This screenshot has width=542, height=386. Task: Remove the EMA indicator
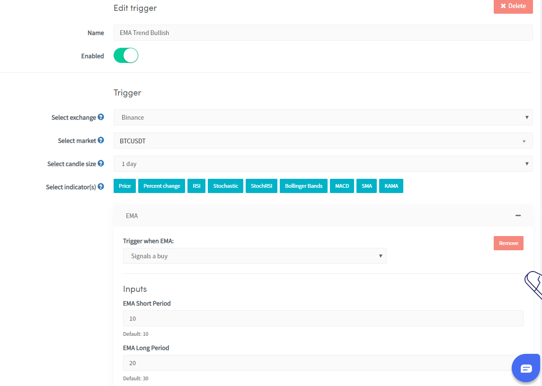pos(508,243)
